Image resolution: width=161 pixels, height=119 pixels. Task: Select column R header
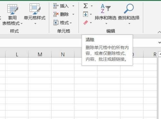point(150,54)
